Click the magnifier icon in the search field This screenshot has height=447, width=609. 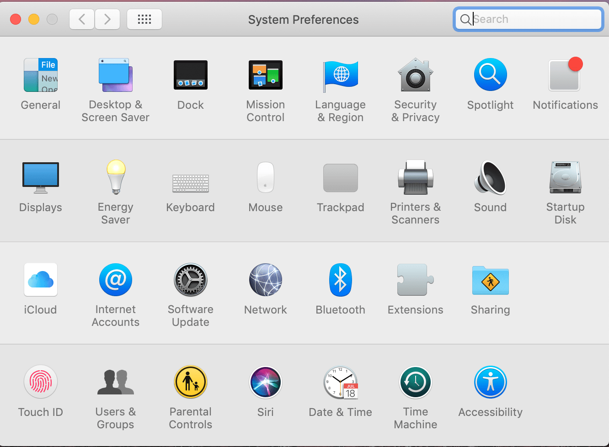coord(465,19)
